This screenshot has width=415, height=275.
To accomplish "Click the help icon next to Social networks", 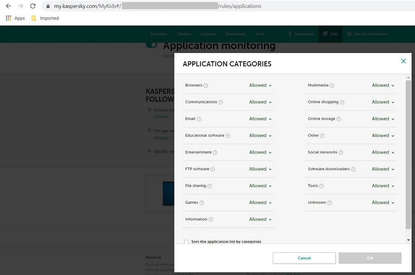I will [x=341, y=153].
